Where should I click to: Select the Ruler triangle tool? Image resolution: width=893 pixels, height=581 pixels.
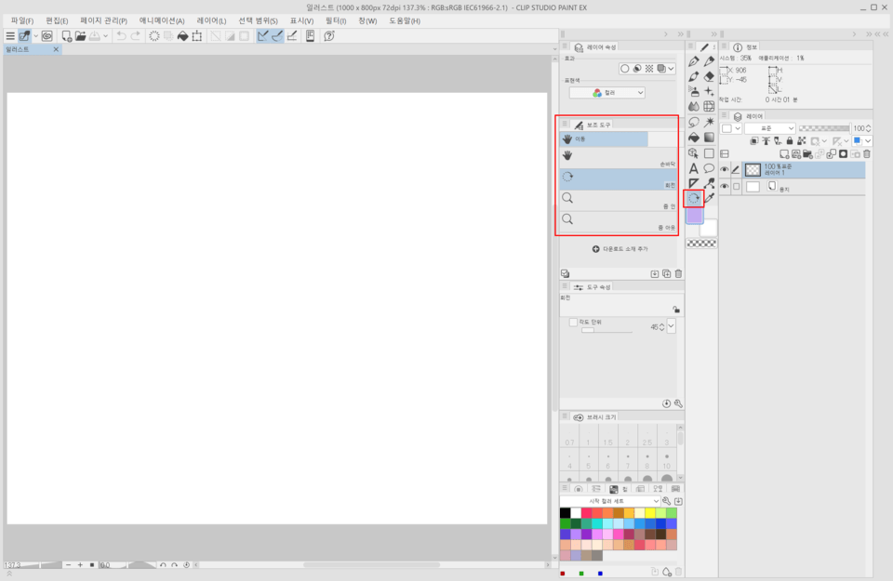694,183
